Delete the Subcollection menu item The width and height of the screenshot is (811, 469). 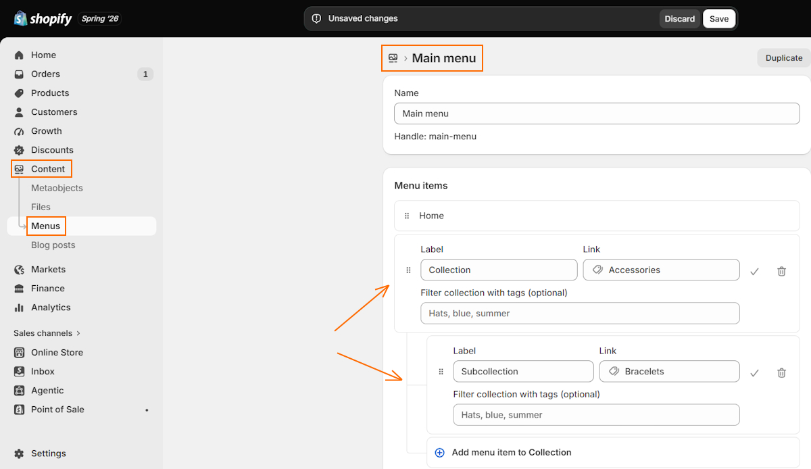pyautogui.click(x=781, y=372)
